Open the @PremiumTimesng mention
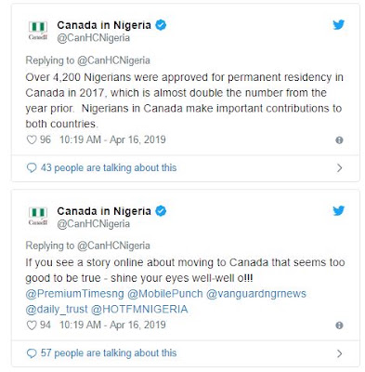Image resolution: width=365 pixels, height=372 pixels. 74,294
